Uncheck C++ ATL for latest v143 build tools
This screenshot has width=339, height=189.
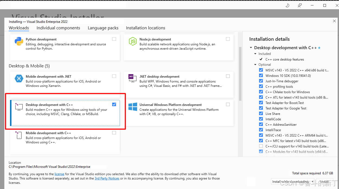point(261,97)
